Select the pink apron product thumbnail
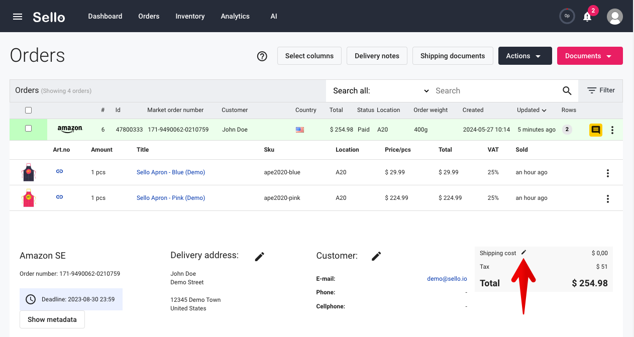This screenshot has width=634, height=337. coord(28,198)
